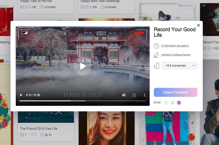The width and height of the screenshot is (219, 145).
Task: Share the template on Twitter
Action: click(172, 103)
